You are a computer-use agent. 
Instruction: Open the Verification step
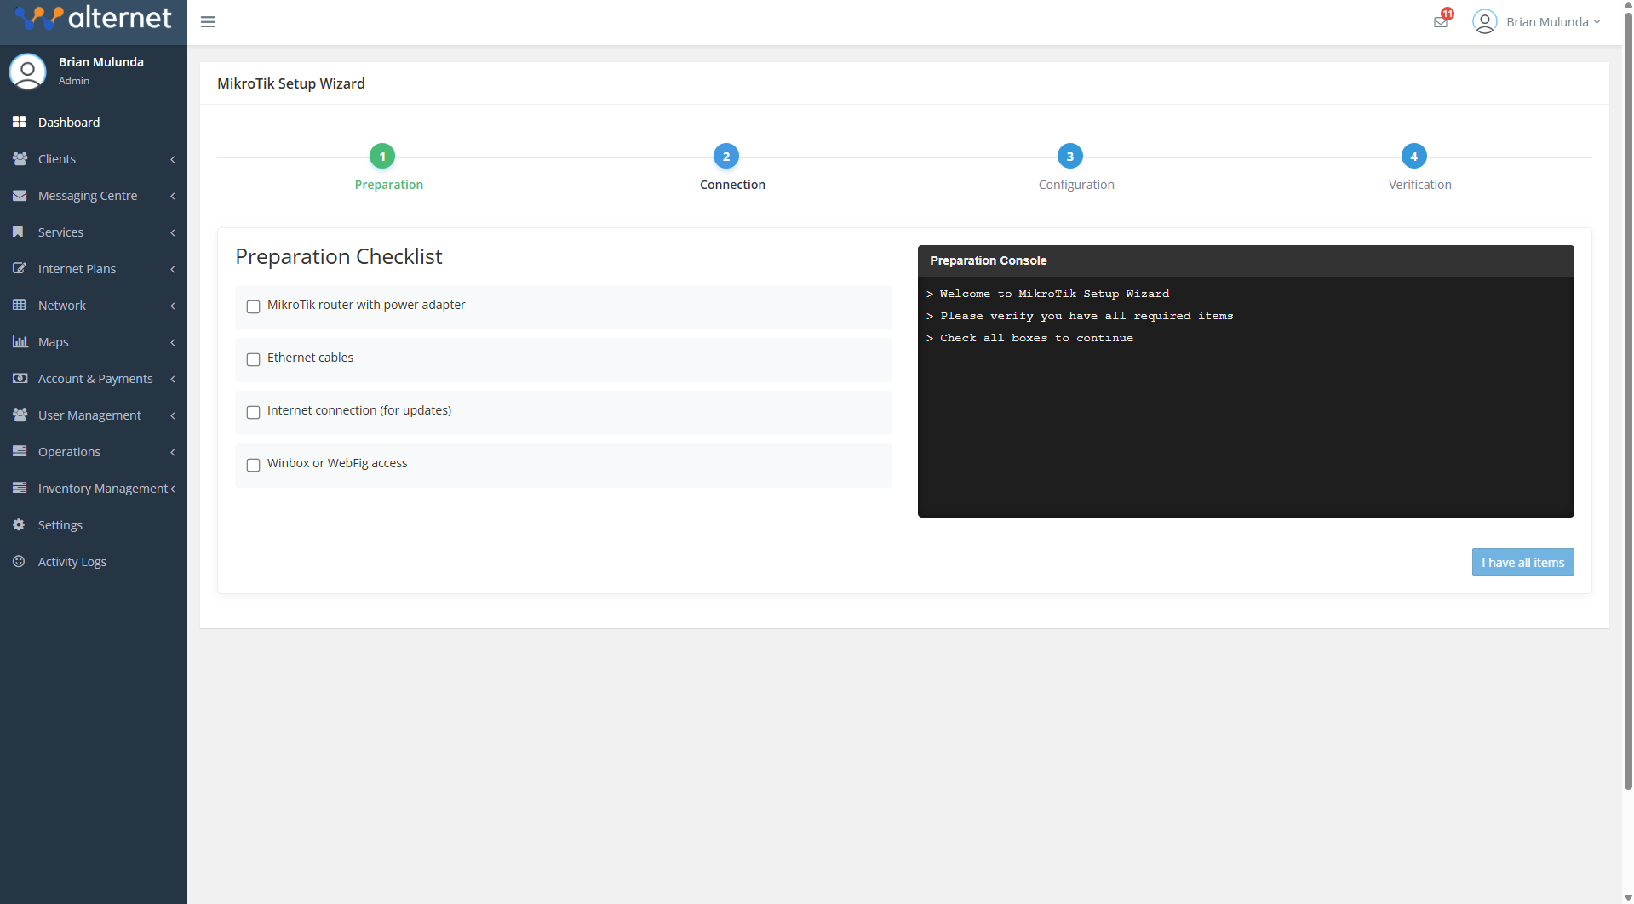point(1413,156)
